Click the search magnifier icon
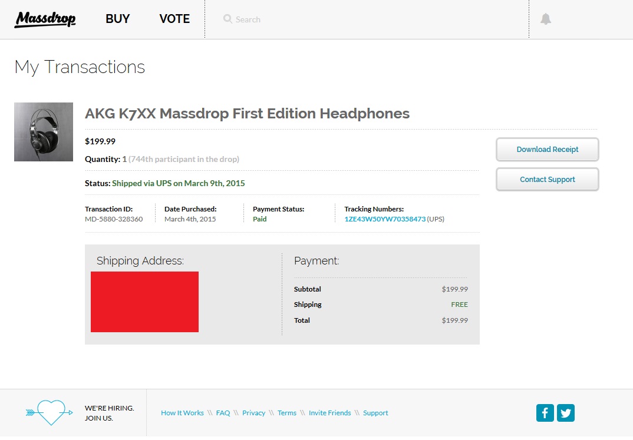The width and height of the screenshot is (633, 440). (x=228, y=19)
